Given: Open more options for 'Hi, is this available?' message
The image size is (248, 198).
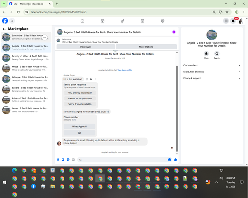Looking at the screenshot, I should tap(95, 79).
